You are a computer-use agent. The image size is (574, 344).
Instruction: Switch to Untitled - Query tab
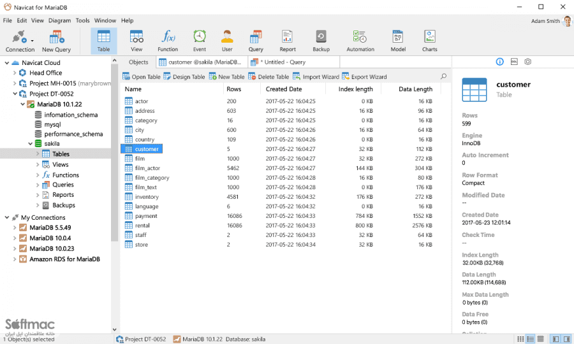(293, 62)
